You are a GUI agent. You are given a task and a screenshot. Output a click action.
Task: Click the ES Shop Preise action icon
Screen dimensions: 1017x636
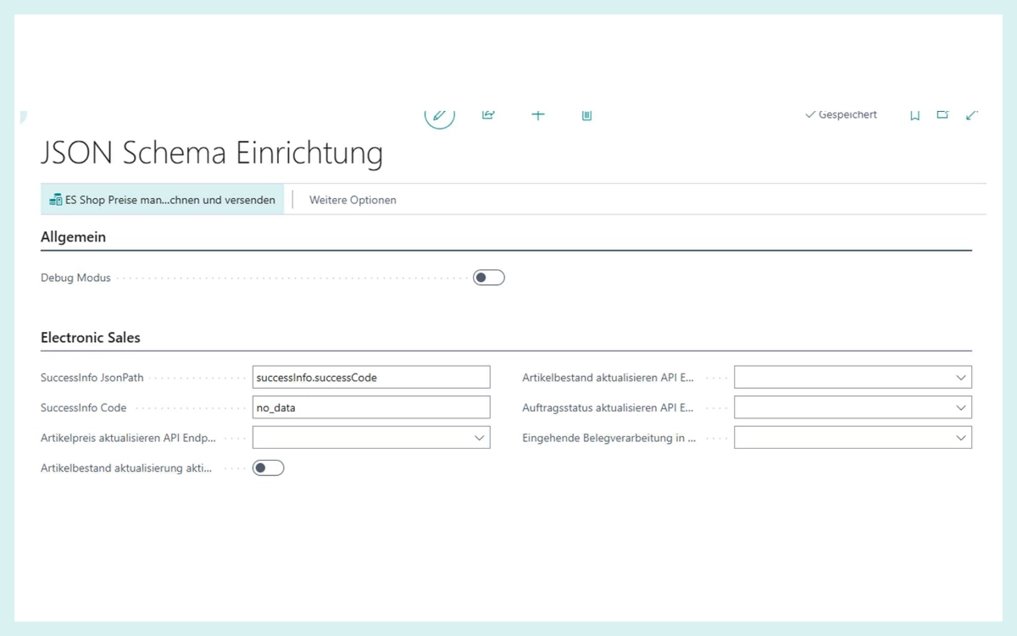coord(56,200)
